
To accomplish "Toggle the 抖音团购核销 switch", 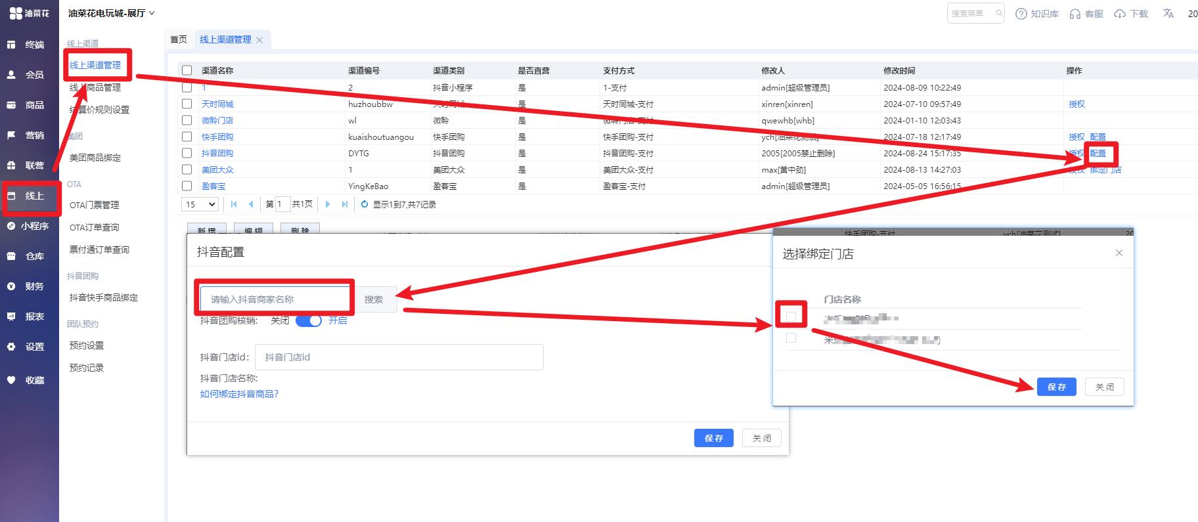I will pyautogui.click(x=309, y=320).
